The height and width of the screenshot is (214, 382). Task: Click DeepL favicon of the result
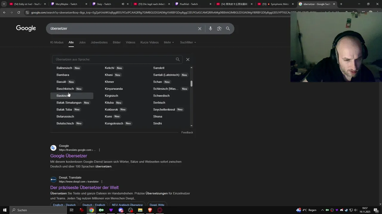pos(53,180)
